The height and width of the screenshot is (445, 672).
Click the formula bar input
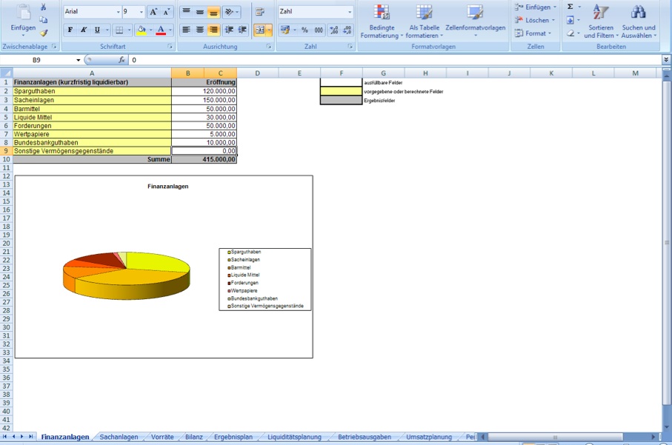[x=394, y=60]
